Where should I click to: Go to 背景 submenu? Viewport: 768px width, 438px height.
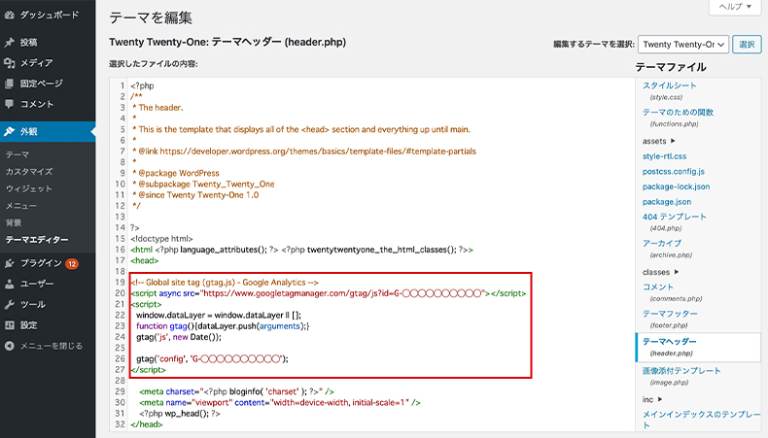14,223
